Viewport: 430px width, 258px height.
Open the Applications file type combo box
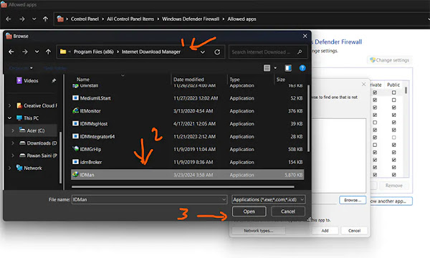coord(268,200)
